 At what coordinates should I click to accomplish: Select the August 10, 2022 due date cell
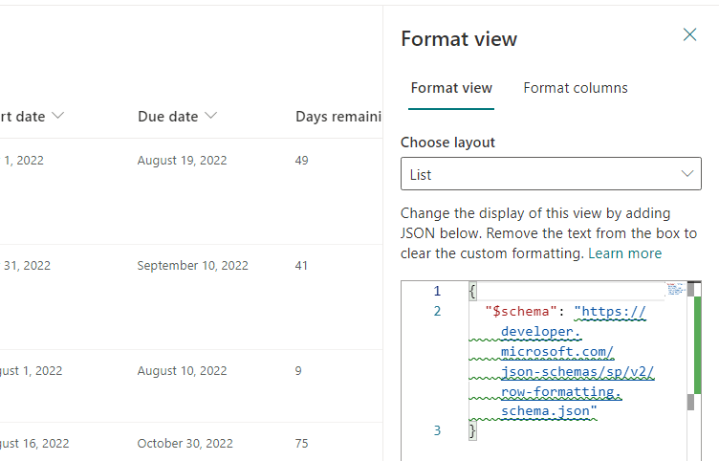coord(182,370)
